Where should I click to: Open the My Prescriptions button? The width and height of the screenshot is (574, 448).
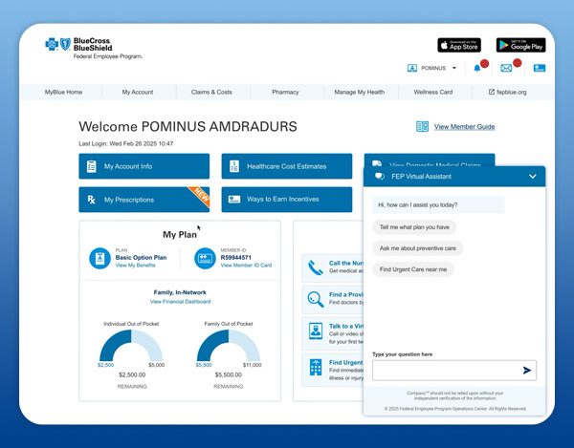144,200
